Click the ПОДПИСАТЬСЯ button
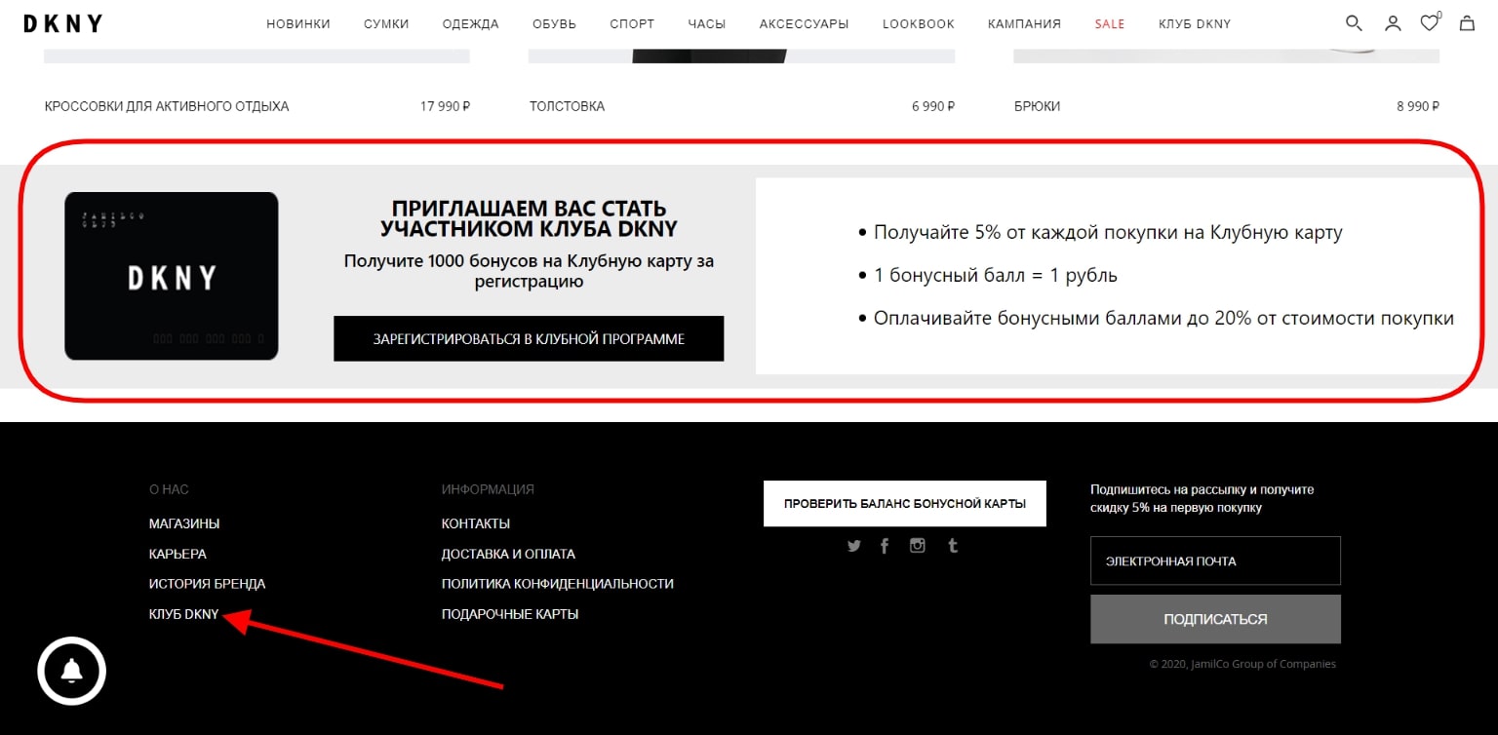Viewport: 1498px width, 735px height. (1215, 619)
